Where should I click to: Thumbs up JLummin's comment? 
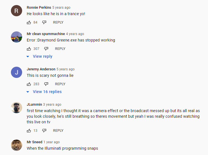[x=29, y=131]
